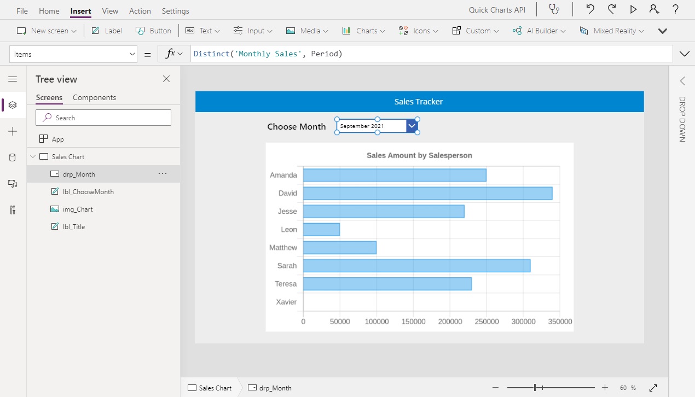This screenshot has width=695, height=397.
Task: Click the Fit to window icon
Action: (653, 388)
